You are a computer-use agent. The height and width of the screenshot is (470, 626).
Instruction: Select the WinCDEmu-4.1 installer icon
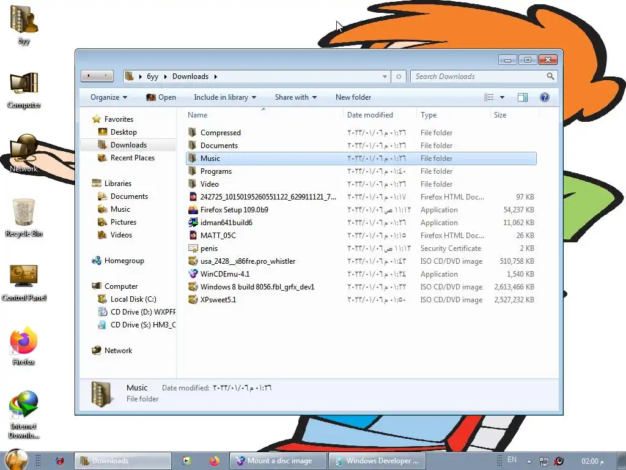coord(193,274)
